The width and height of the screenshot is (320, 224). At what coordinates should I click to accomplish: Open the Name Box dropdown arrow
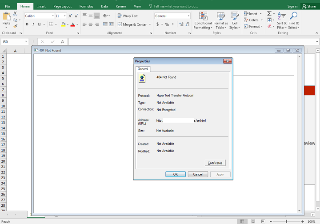point(26,42)
